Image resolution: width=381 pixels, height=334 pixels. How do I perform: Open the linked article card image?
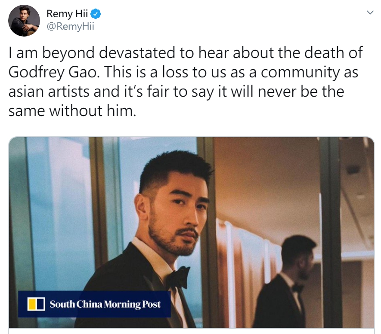coord(192,233)
